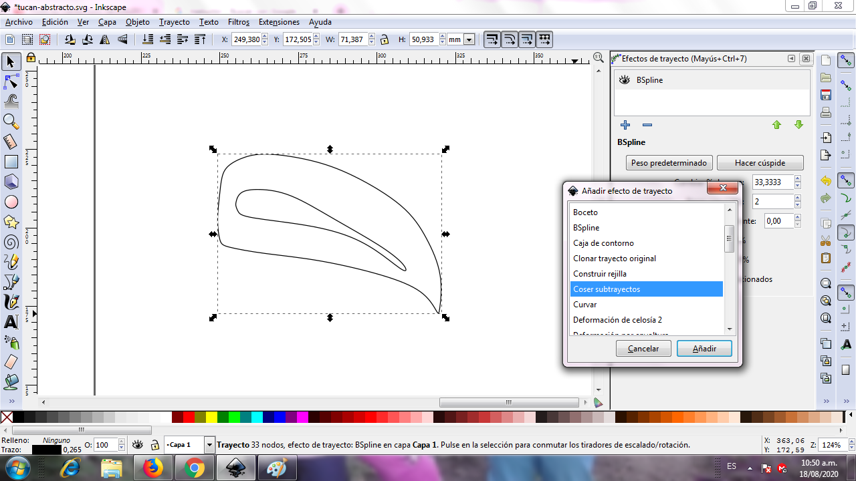The width and height of the screenshot is (856, 481).
Task: Click the Save document icon
Action: click(x=826, y=95)
